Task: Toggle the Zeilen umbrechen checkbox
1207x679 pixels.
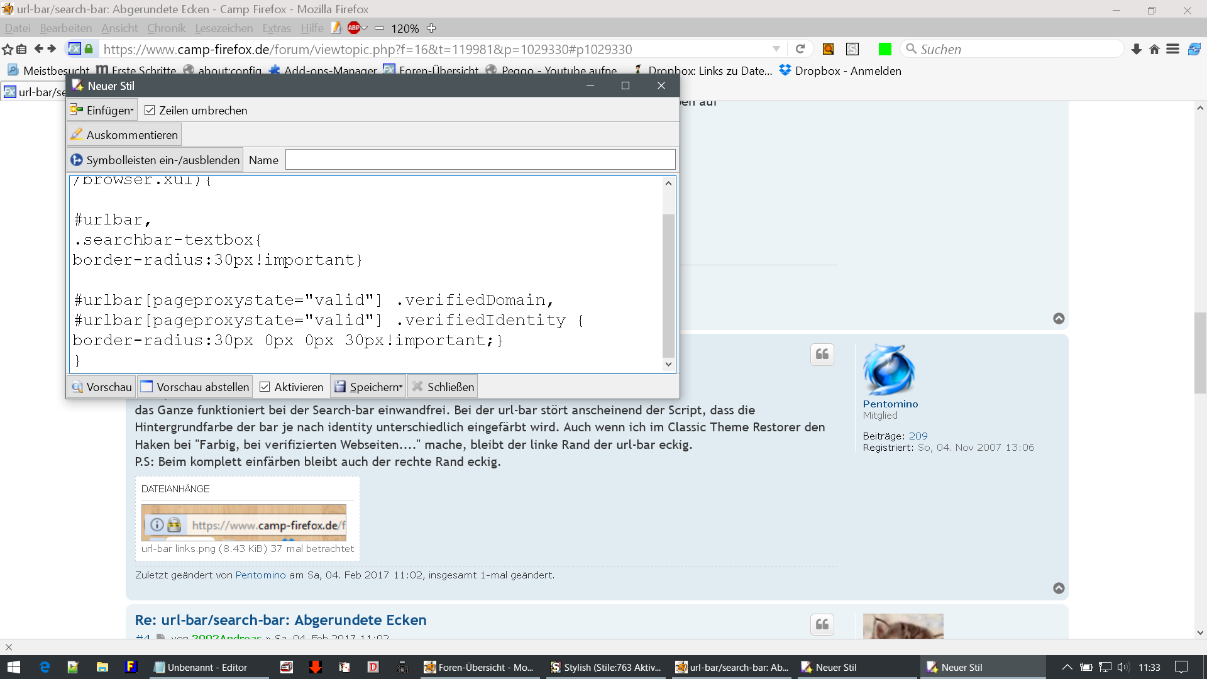Action: (150, 111)
